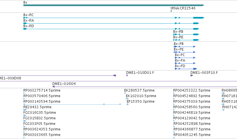Screen dimensions: 237x139
Task: Select RP003143594.5prime EST label
Action: (42, 102)
